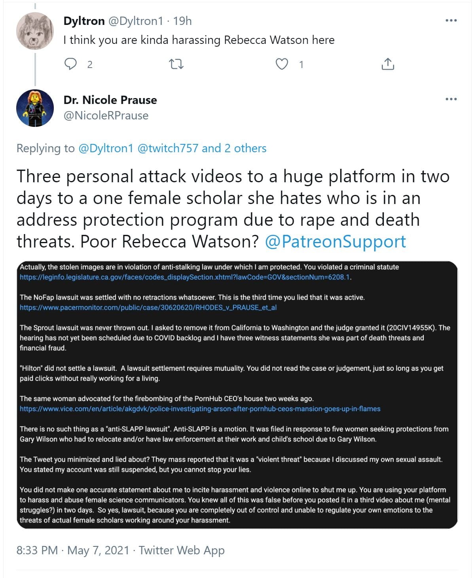
Task: Open the three-dot menu on Dyltron's tweet
Action: [x=451, y=20]
